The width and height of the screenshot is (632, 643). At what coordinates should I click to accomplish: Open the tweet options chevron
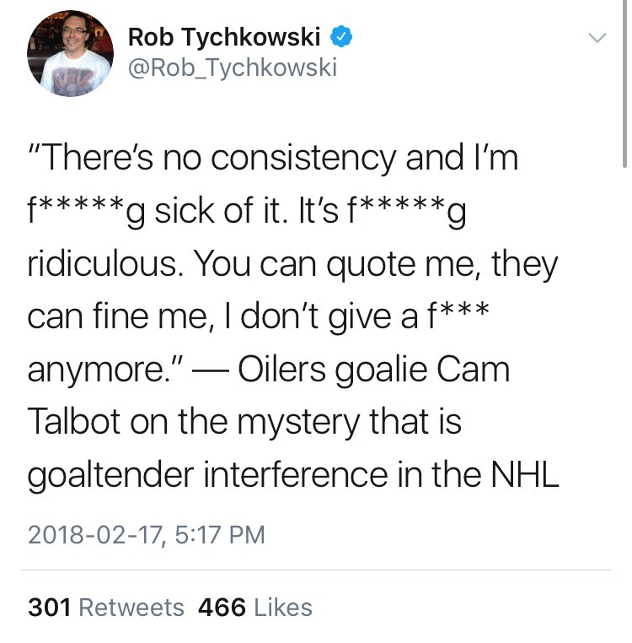[x=596, y=38]
